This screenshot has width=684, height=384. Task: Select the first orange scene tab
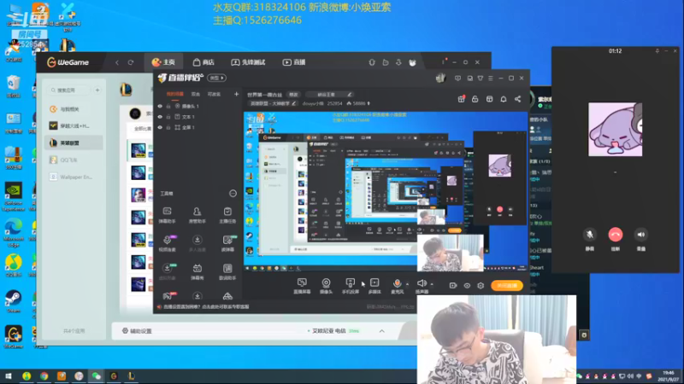(x=175, y=94)
